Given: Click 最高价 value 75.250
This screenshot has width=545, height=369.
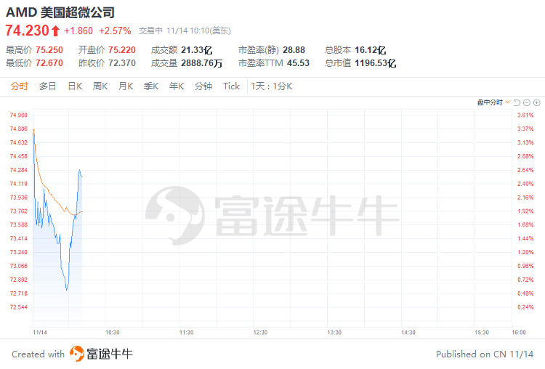Looking at the screenshot, I should point(49,50).
